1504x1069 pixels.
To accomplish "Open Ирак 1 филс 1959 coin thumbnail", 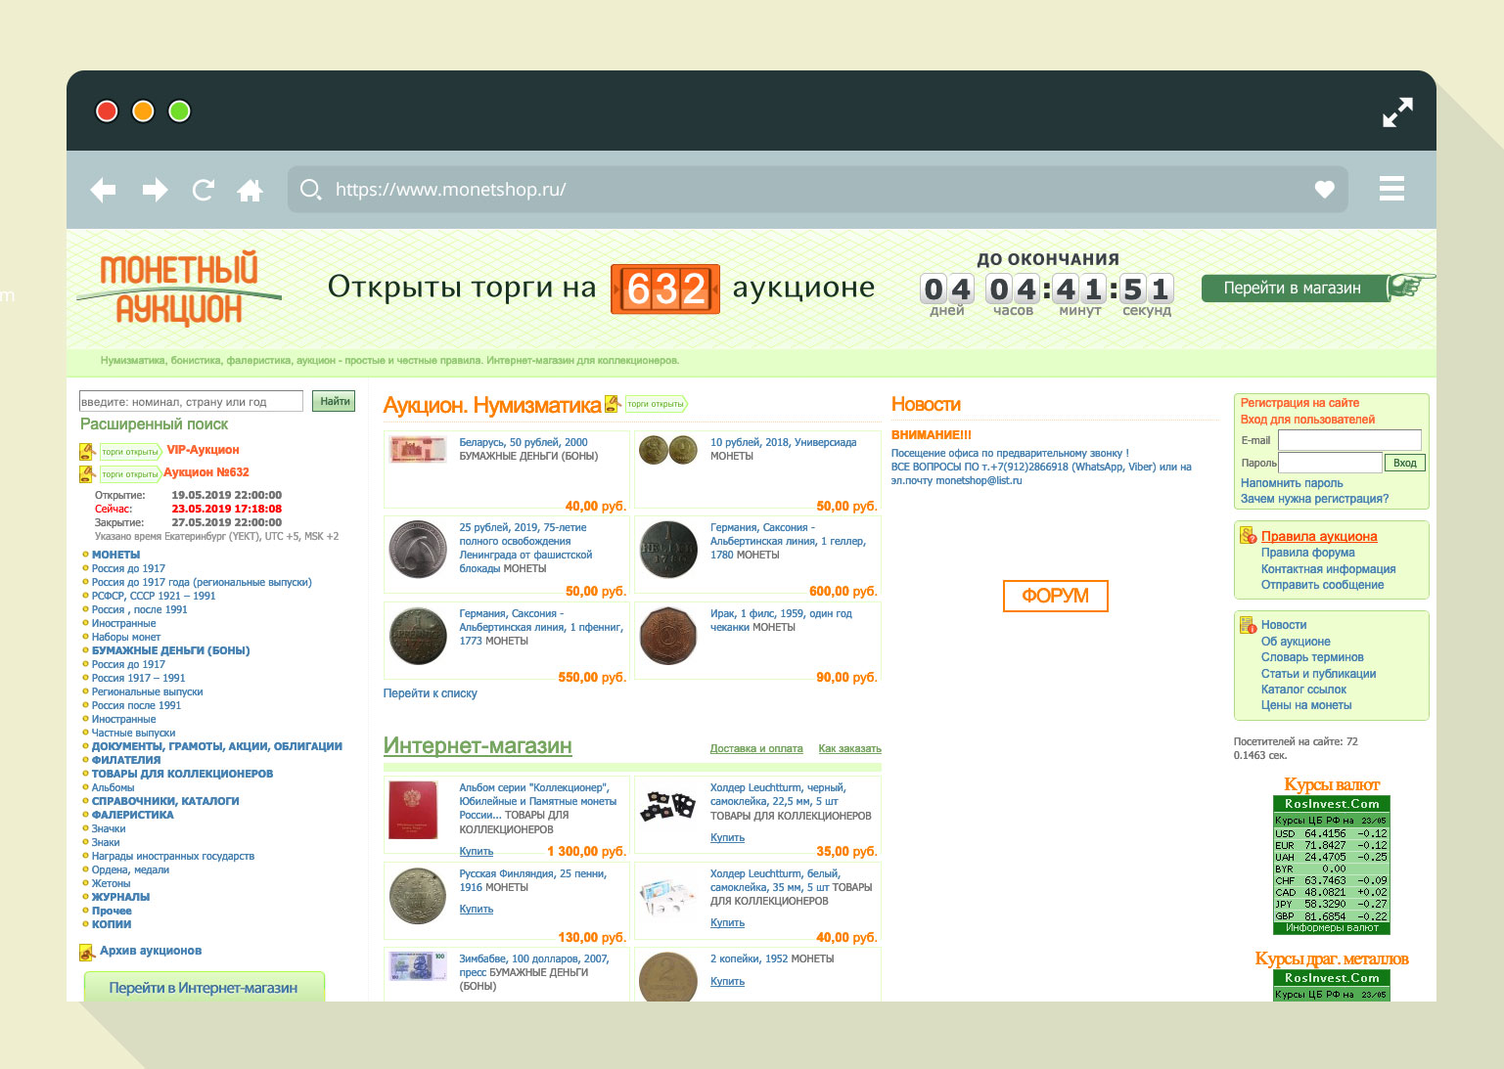I will 668,635.
